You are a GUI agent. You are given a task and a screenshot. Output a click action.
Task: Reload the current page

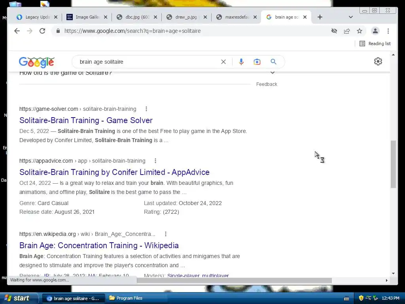pyautogui.click(x=42, y=31)
